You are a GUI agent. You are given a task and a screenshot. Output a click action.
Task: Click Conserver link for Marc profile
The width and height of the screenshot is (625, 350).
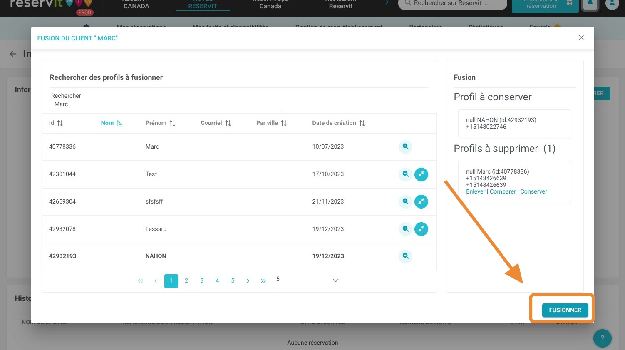[533, 191]
